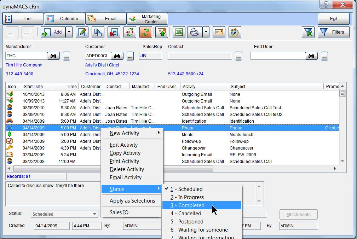The height and width of the screenshot is (239, 357).
Task: Set status to 6 - Waiting for someone
Action: [x=202, y=230]
